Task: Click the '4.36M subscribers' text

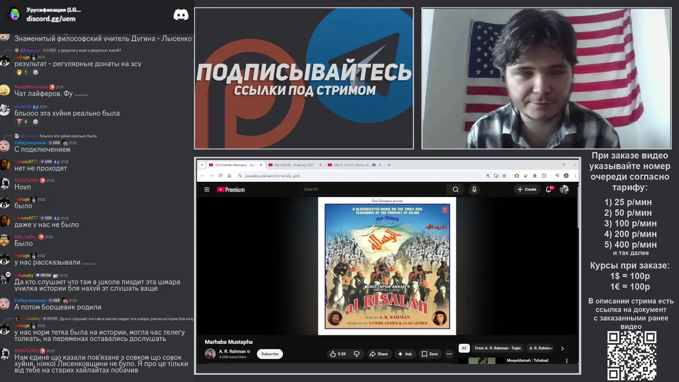Action: tap(232, 357)
